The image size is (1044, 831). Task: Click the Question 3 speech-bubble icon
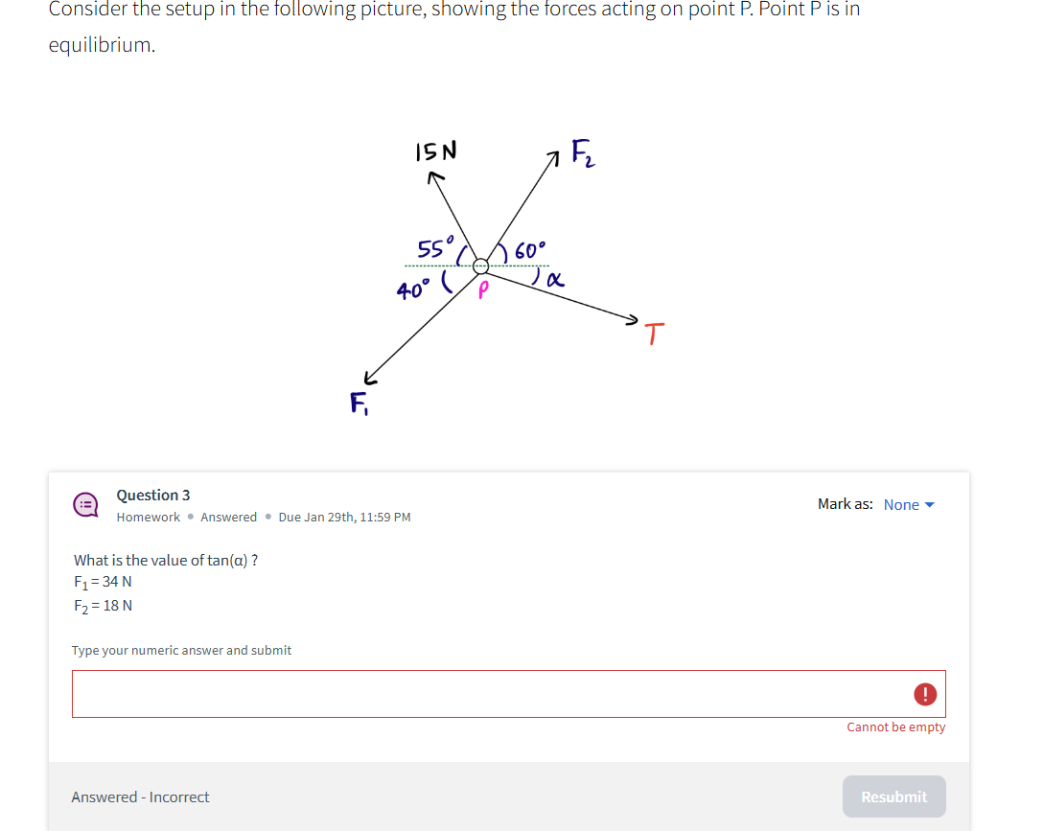tap(85, 505)
